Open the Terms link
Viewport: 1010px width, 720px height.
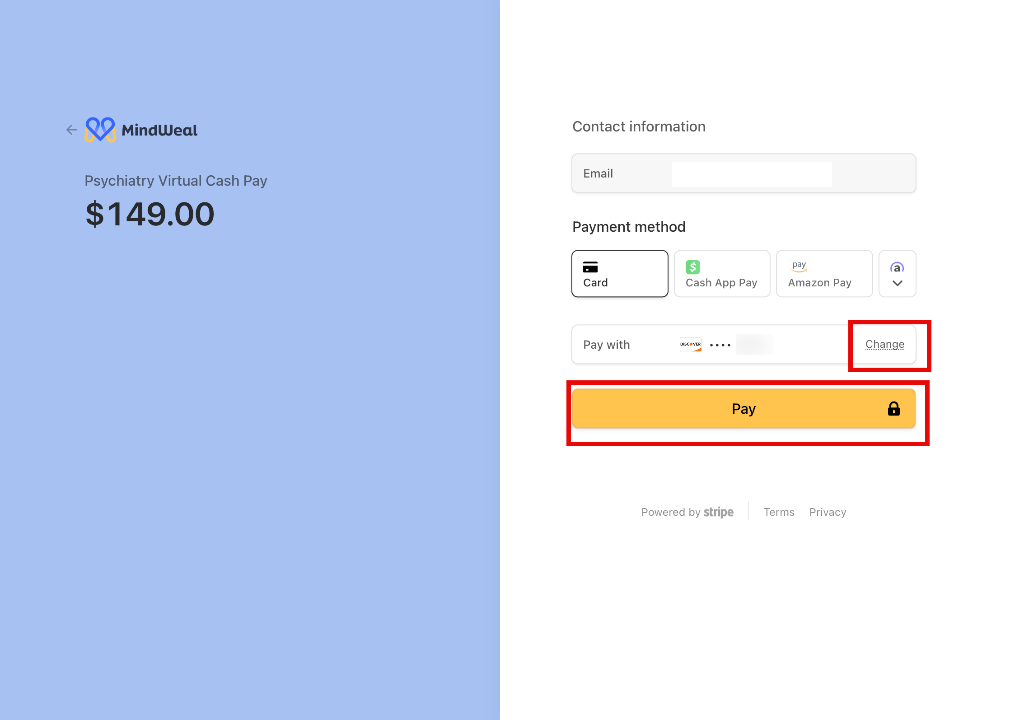coord(779,512)
